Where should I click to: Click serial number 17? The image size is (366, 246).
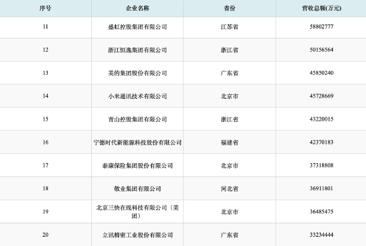pyautogui.click(x=45, y=165)
